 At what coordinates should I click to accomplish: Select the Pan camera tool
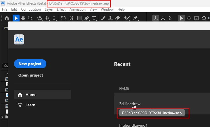47,18
